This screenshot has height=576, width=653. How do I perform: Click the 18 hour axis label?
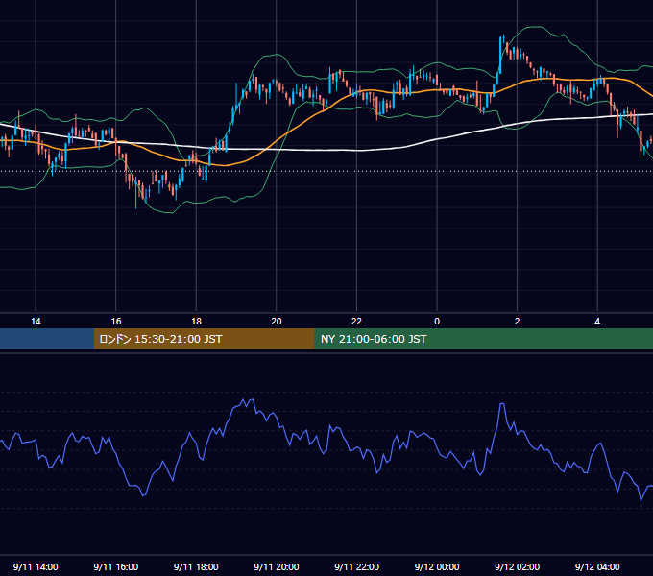(x=196, y=322)
